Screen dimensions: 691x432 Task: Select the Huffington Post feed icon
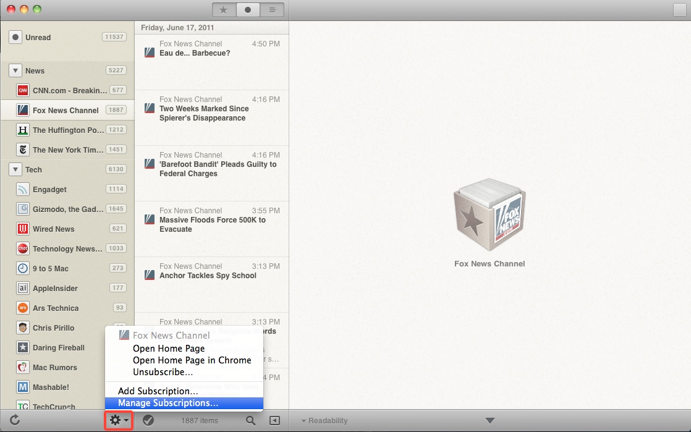pos(22,130)
